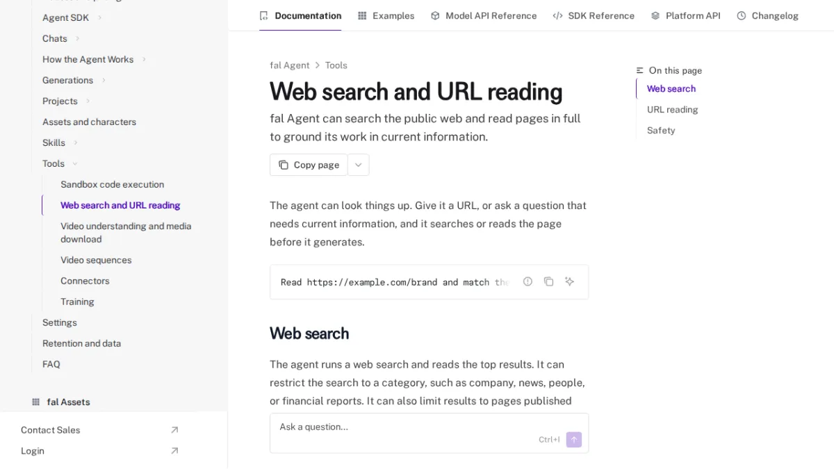
Task: Select Web search and URL reading sidebar item
Action: click(x=120, y=205)
